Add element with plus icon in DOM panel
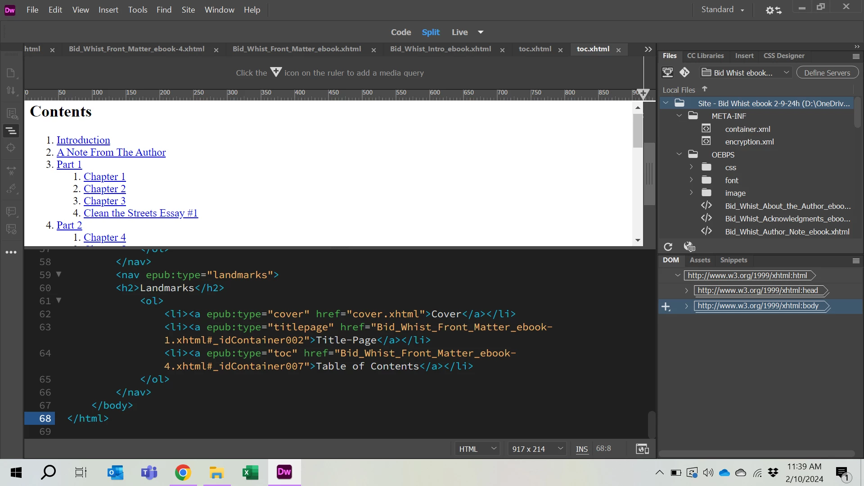This screenshot has height=486, width=864. (x=666, y=306)
